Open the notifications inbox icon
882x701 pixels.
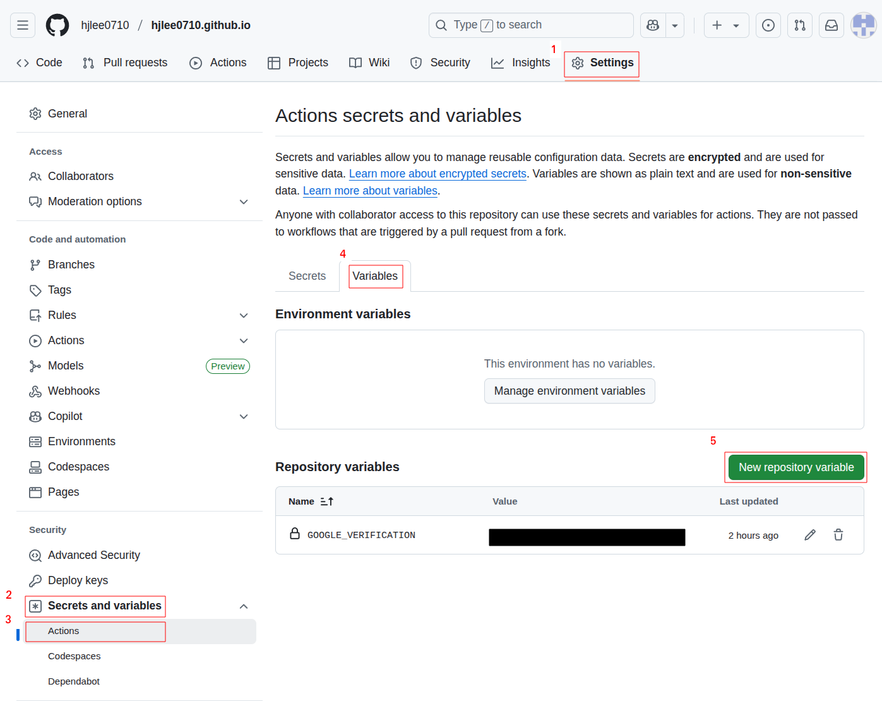pos(831,25)
